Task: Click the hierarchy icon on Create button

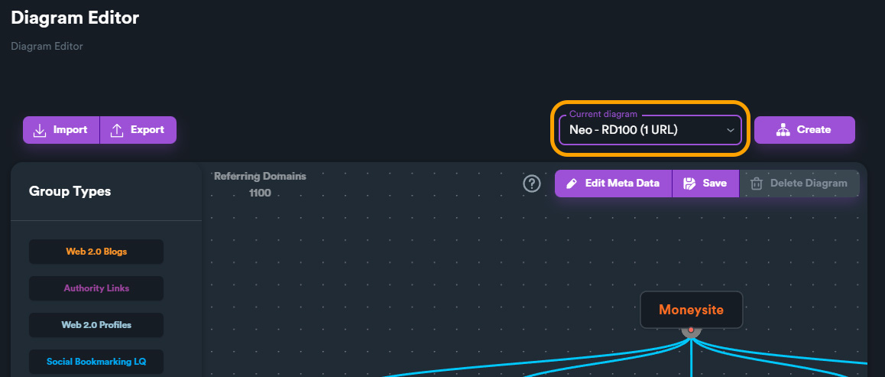Action: tap(783, 130)
